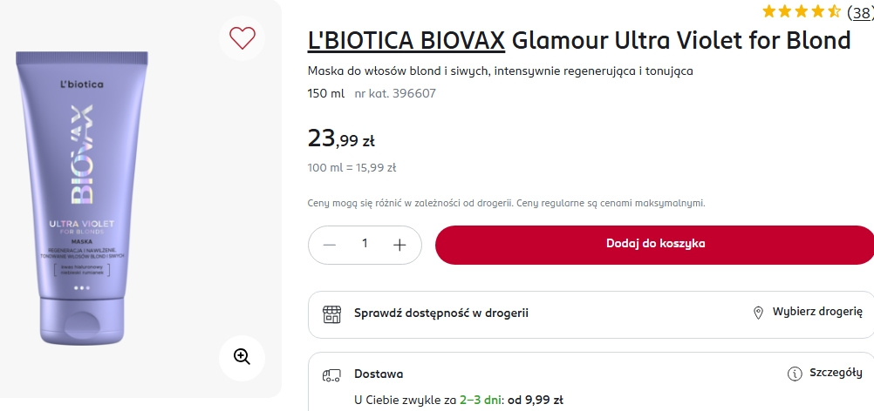Click Sprawdź dostępność w drogerii
The width and height of the screenshot is (874, 411).
pos(440,313)
